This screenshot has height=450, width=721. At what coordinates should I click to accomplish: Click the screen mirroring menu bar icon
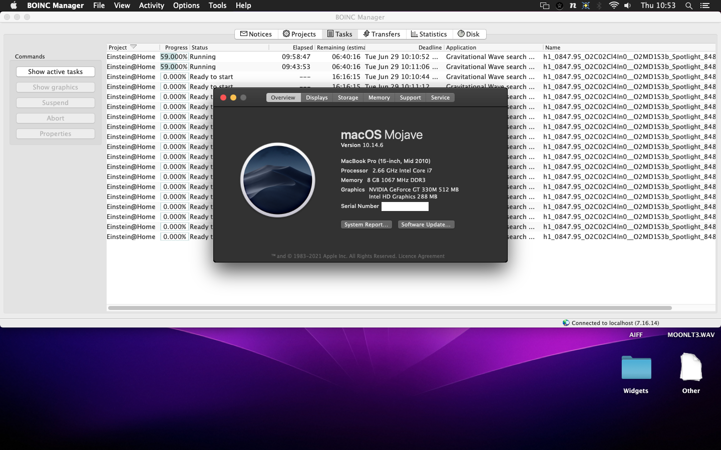coord(545,5)
